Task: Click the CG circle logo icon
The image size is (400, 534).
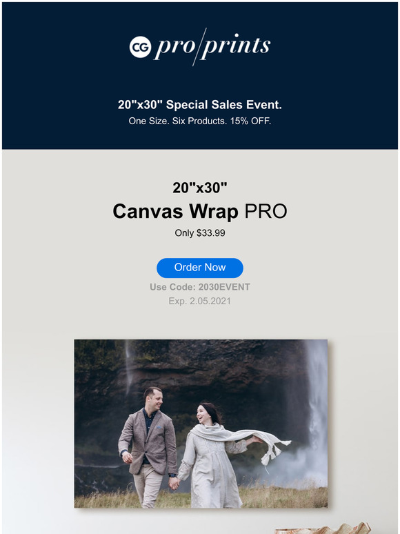Action: point(140,47)
